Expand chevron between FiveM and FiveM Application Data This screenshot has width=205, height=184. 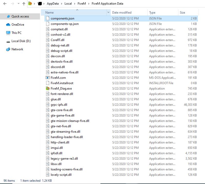[89, 4]
